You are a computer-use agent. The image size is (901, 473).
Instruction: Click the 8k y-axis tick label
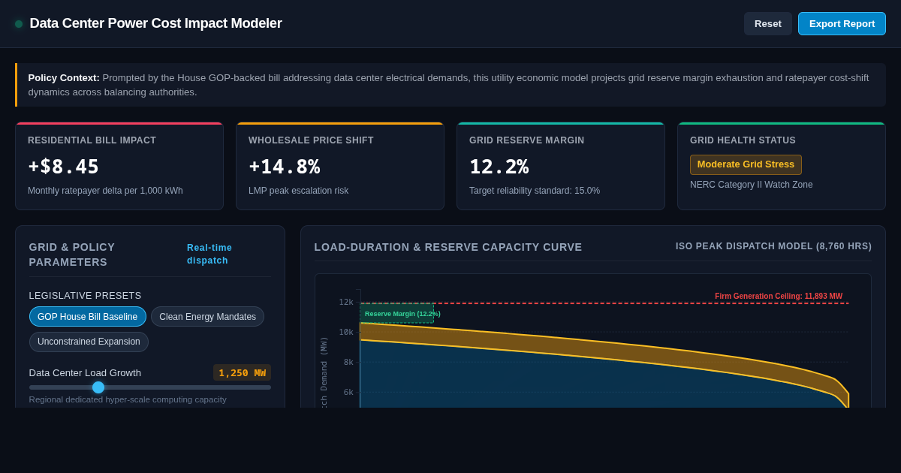coord(348,363)
